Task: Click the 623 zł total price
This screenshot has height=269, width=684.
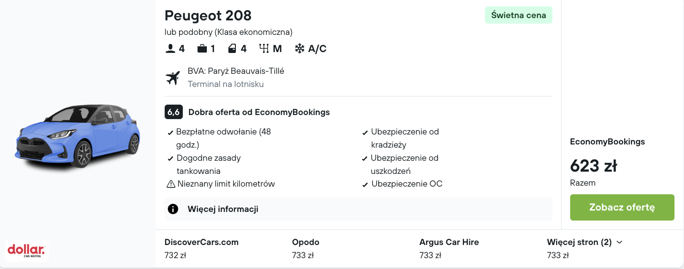Action: point(593,166)
